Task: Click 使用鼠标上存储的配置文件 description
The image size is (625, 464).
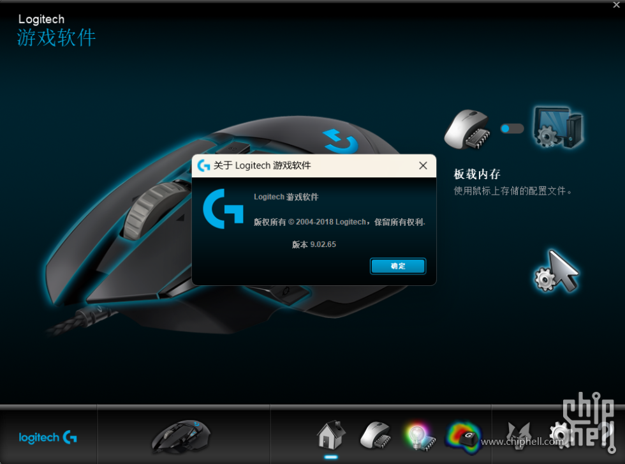Action: (513, 191)
